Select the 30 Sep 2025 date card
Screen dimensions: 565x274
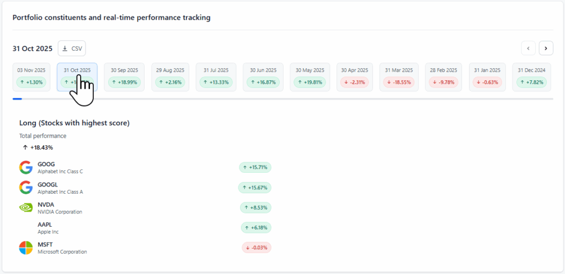124,76
